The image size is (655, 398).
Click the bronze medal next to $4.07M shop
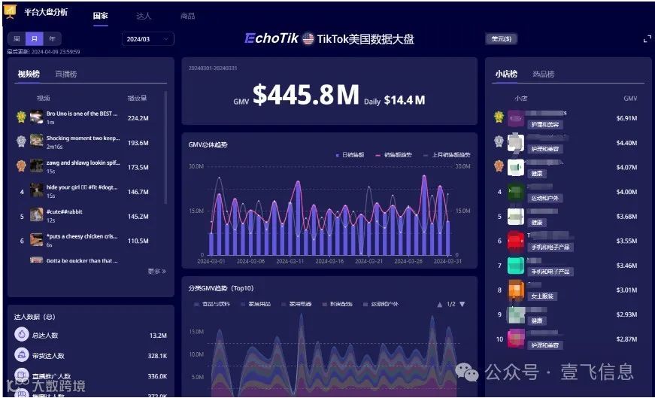click(x=499, y=166)
